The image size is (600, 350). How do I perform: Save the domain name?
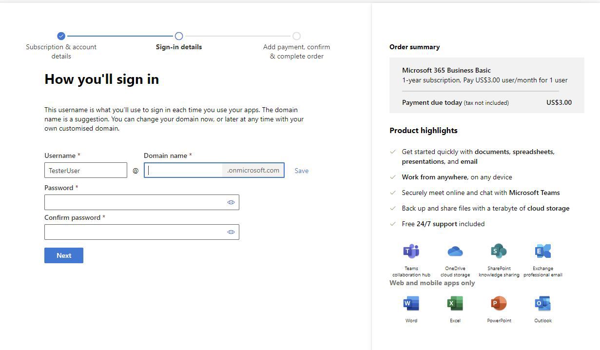coord(301,171)
